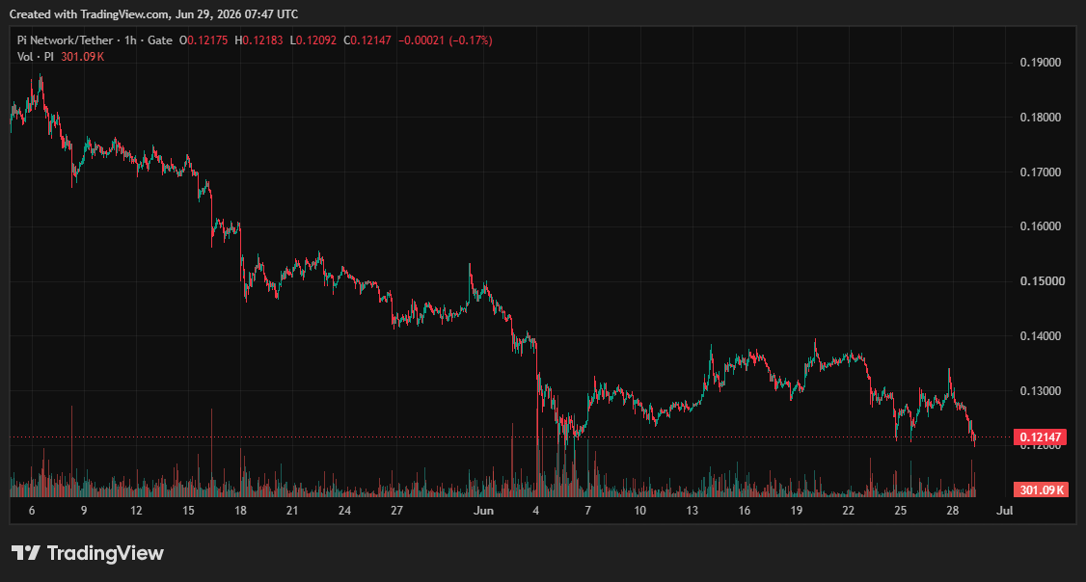Image resolution: width=1086 pixels, height=582 pixels.
Task: Click the Vol · PI indicator label
Action: click(x=36, y=57)
